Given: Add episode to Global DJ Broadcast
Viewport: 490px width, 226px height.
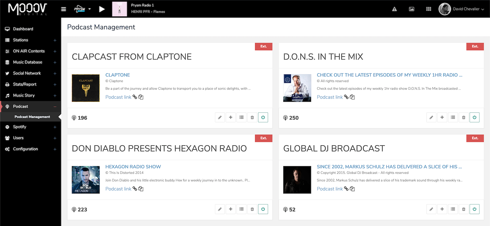Looking at the screenshot, I should point(442,209).
